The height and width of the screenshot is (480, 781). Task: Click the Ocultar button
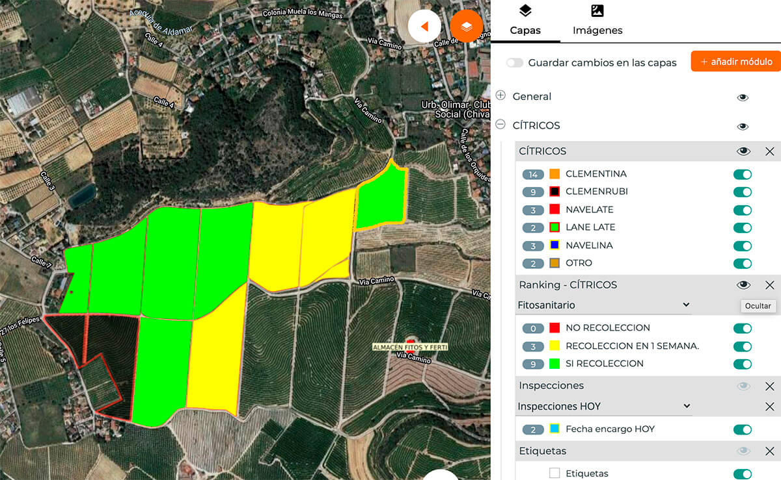(758, 306)
